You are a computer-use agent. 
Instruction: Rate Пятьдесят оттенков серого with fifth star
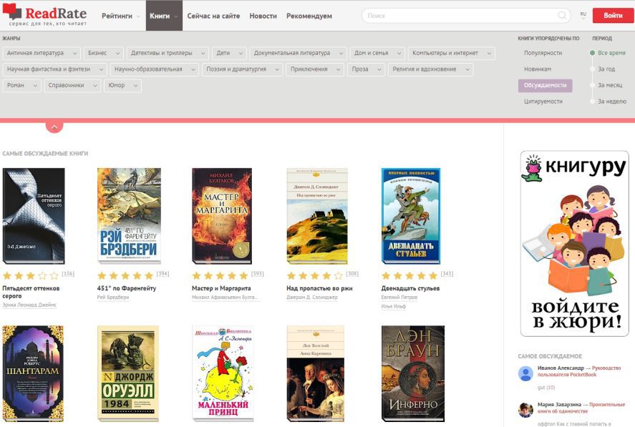coord(54,275)
